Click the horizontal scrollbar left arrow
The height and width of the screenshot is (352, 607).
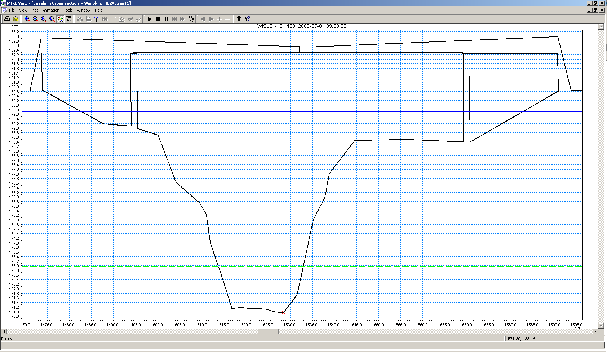[4, 331]
